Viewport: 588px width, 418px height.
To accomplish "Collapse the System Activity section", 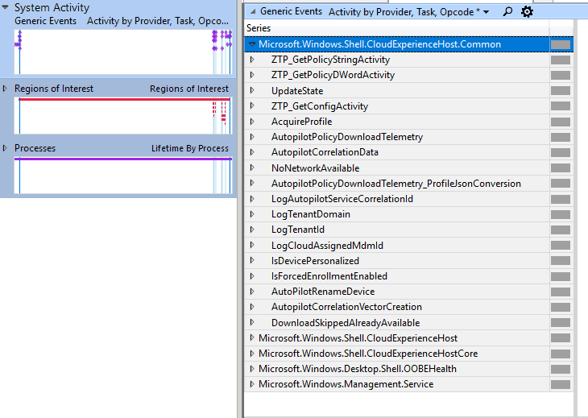I will pyautogui.click(x=6, y=7).
